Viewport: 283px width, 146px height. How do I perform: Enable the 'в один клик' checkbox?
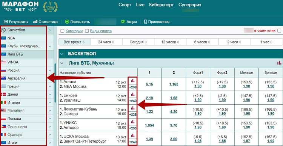tap(279, 30)
